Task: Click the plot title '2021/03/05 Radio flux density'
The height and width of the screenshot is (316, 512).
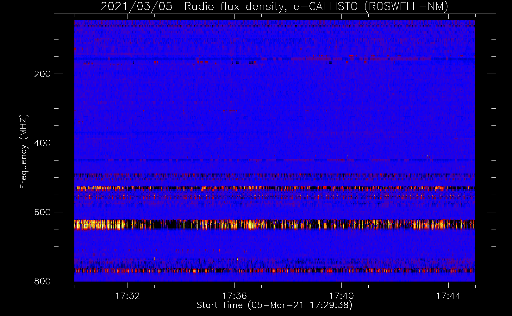Action: [x=274, y=6]
